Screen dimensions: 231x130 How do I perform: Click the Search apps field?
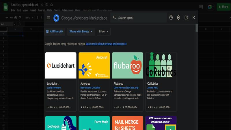(139, 18)
